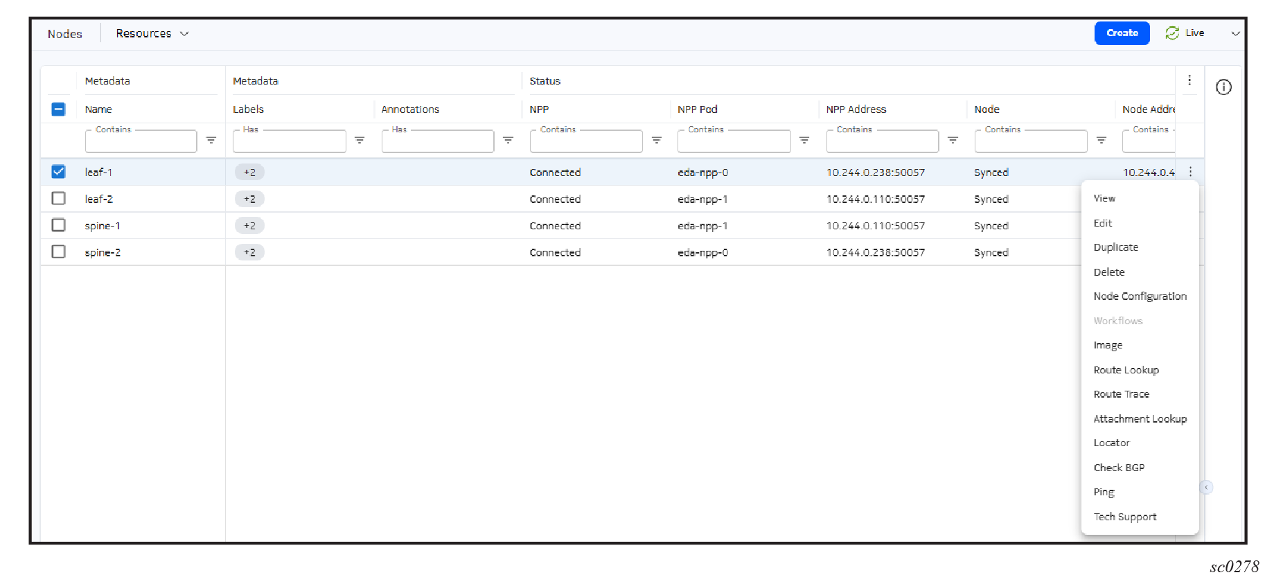Click the info panel icon

(1223, 87)
